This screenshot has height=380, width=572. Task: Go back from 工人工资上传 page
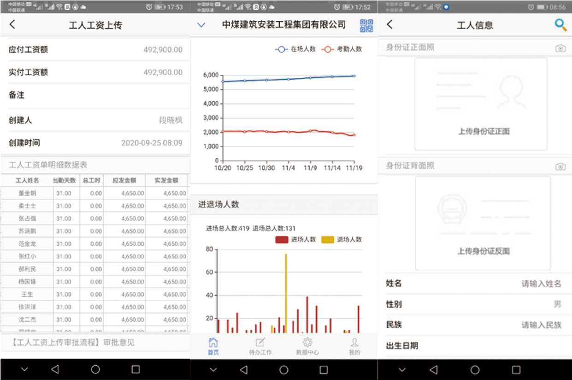pyautogui.click(x=12, y=25)
